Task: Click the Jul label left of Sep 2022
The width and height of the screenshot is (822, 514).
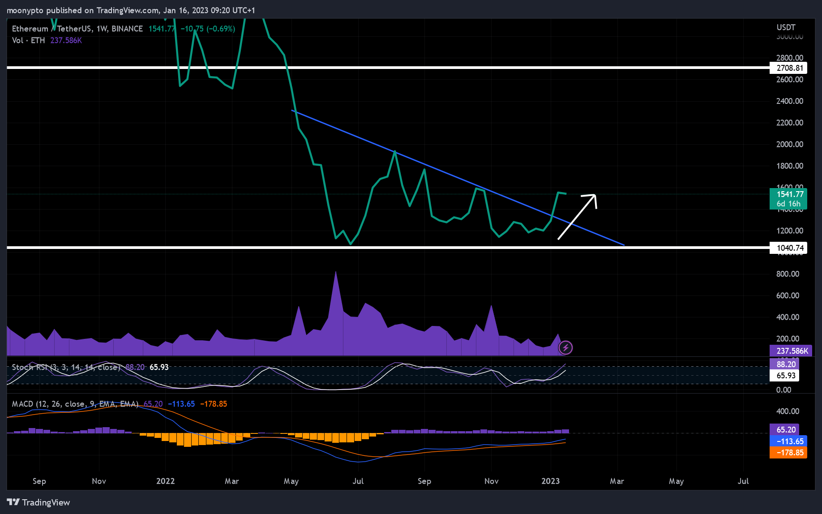Action: [x=358, y=481]
